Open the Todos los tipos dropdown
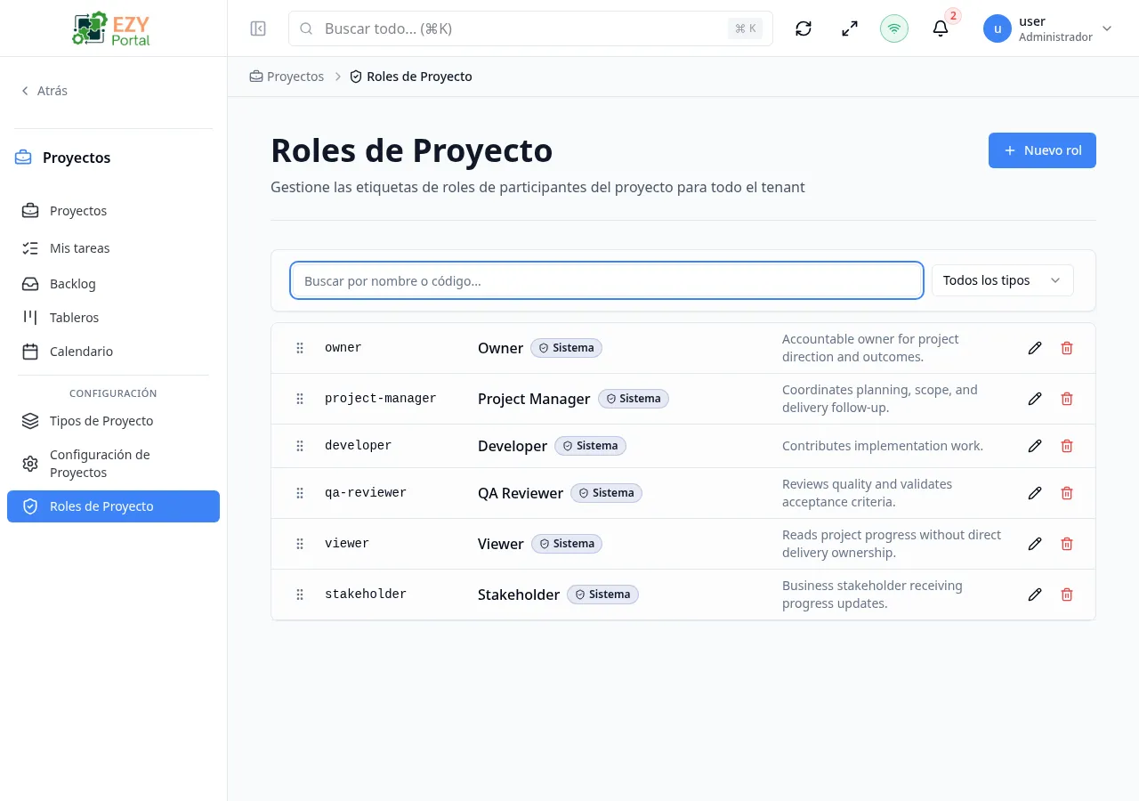Viewport: 1139px width, 801px height. tap(1002, 280)
